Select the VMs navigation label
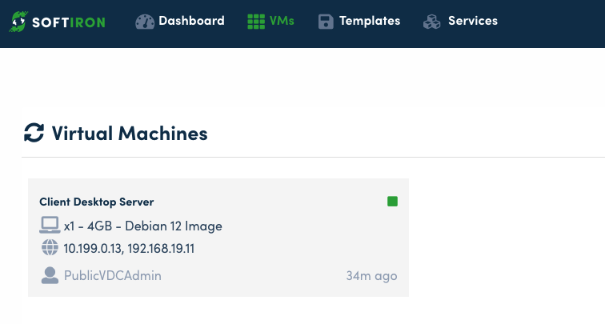 pos(282,21)
